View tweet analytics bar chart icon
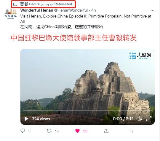Screen dimensions: 160x141 click(131, 131)
